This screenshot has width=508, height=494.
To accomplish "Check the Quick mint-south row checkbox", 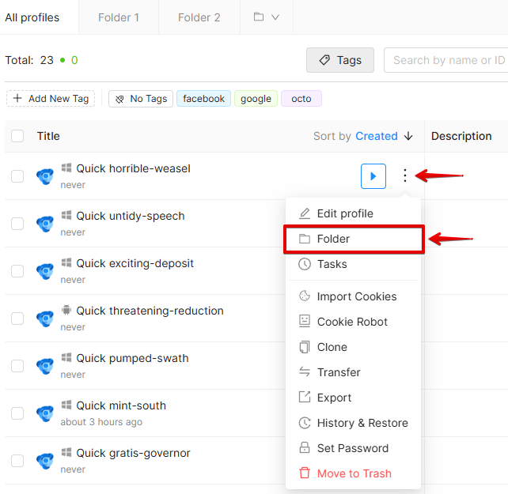I will click(x=17, y=413).
